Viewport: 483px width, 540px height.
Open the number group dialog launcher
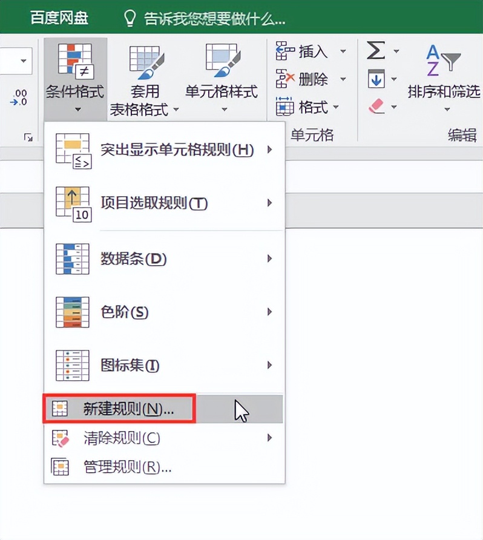28,138
